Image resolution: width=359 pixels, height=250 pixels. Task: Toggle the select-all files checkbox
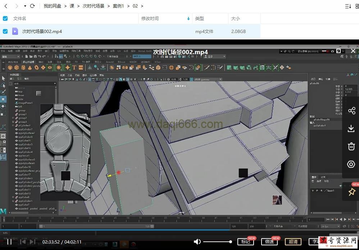5,19
